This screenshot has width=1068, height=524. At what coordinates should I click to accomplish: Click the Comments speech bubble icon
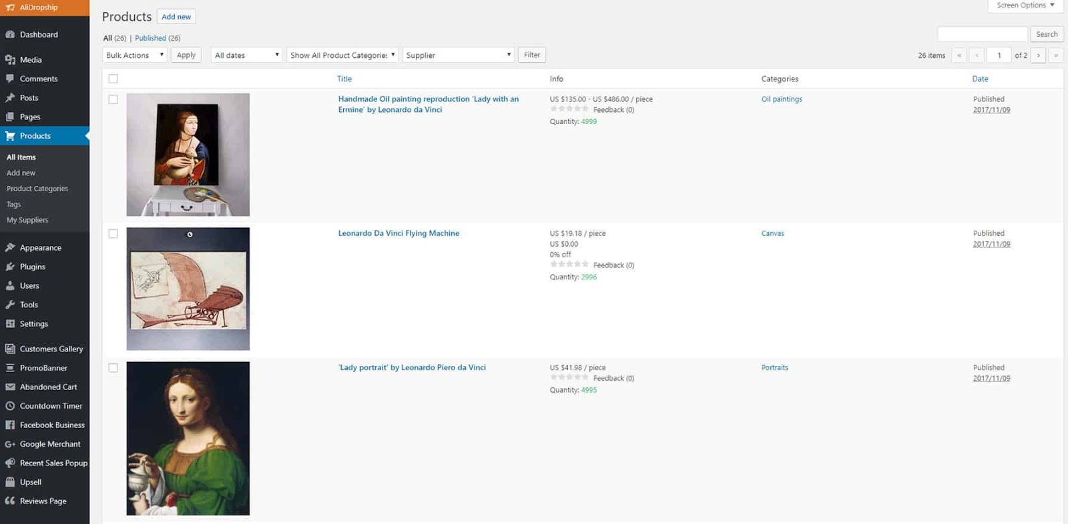click(x=10, y=79)
